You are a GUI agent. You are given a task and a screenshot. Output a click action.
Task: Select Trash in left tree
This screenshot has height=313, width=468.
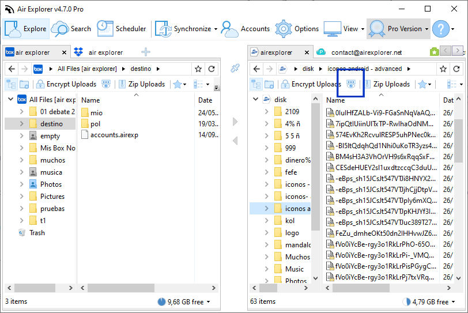(37, 233)
